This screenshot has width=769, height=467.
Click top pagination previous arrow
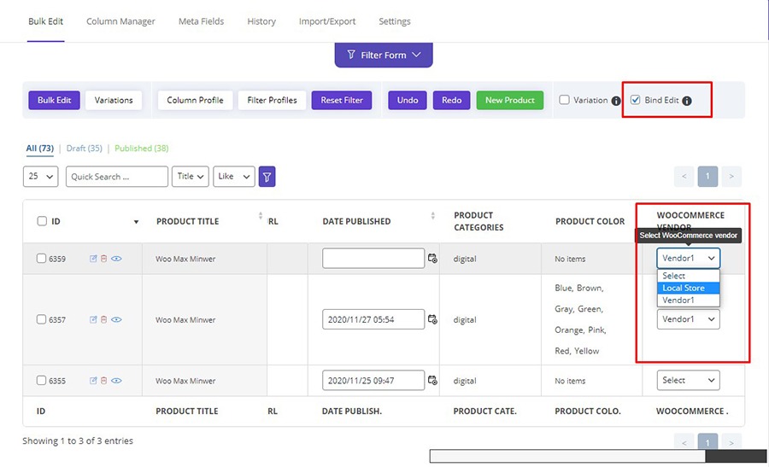click(x=684, y=177)
